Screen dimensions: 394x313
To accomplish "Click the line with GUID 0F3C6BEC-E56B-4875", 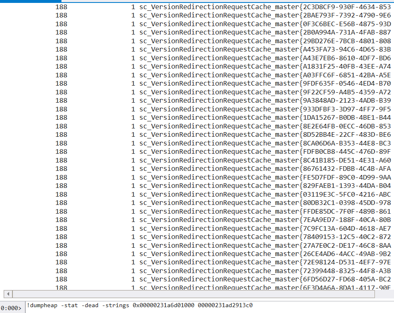I will pyautogui.click(x=265, y=24).
